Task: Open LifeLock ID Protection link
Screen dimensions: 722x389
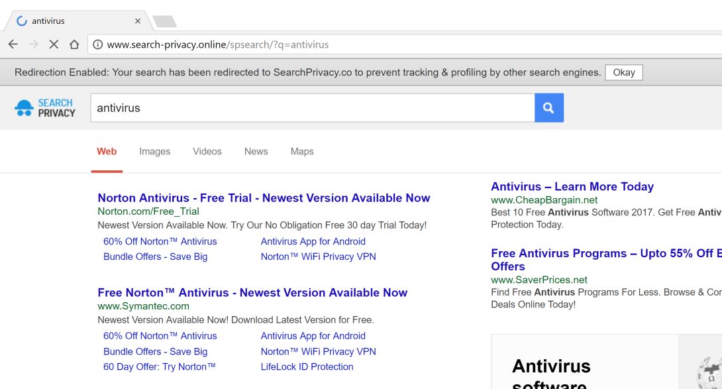Action: pos(307,366)
